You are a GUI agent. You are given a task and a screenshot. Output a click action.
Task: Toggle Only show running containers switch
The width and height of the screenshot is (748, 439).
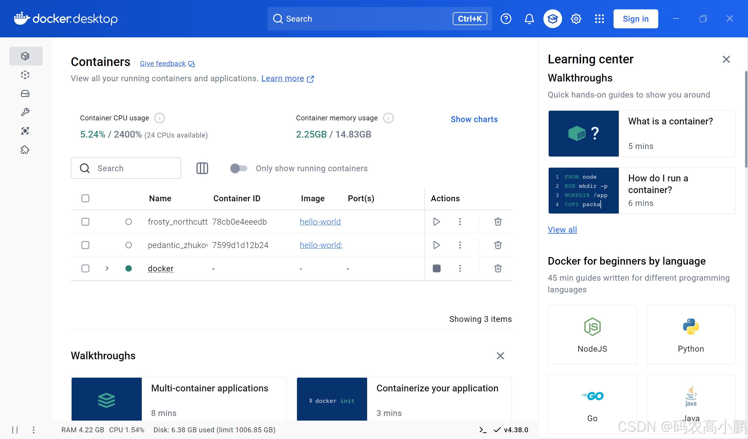point(239,168)
